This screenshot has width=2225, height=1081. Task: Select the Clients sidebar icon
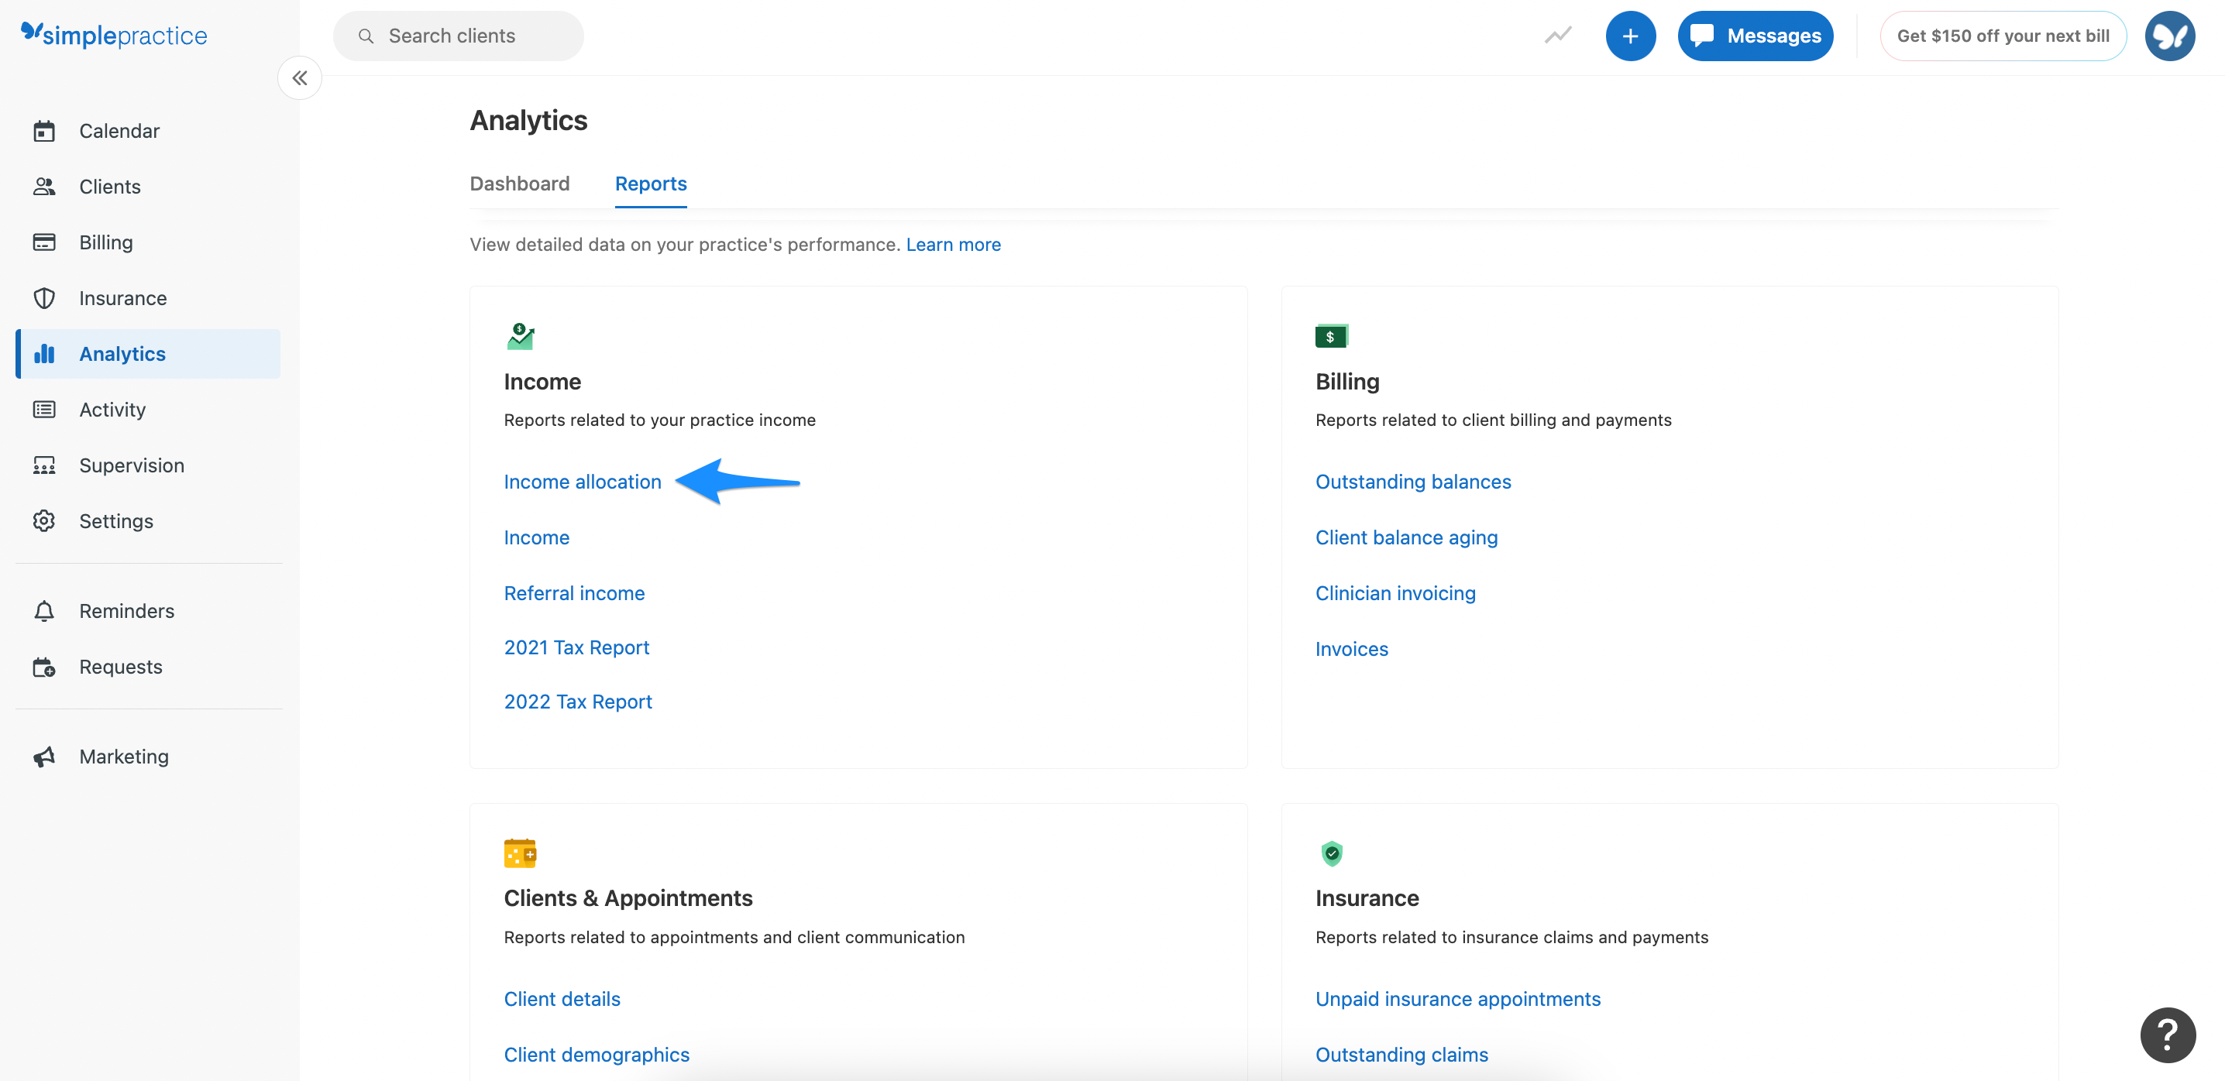point(110,187)
